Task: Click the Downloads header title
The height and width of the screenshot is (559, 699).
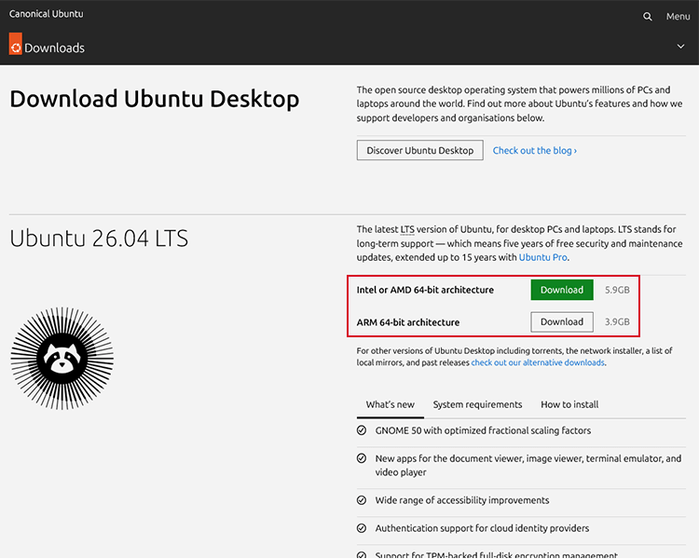Action: tap(54, 48)
